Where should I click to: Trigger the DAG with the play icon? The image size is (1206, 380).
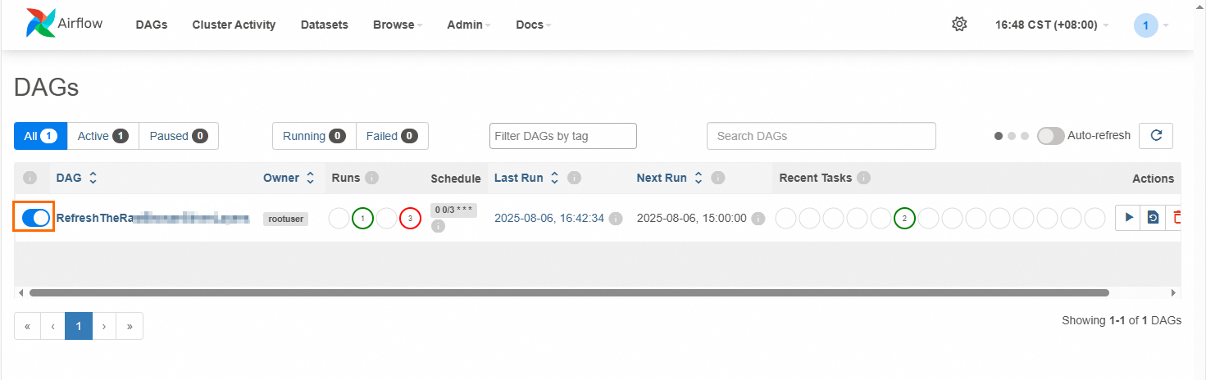[1128, 218]
